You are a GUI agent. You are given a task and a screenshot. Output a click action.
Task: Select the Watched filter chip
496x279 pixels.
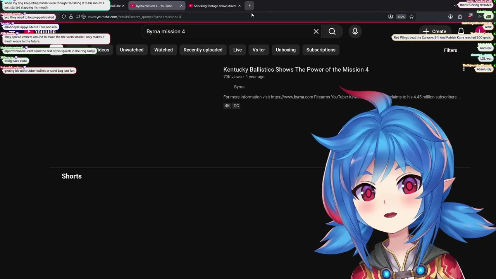click(164, 50)
